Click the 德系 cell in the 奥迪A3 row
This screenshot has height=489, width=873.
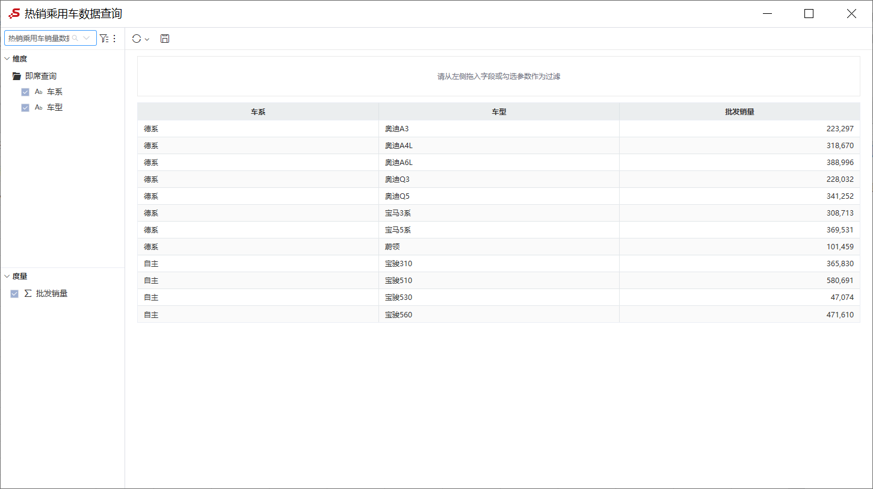[258, 129]
